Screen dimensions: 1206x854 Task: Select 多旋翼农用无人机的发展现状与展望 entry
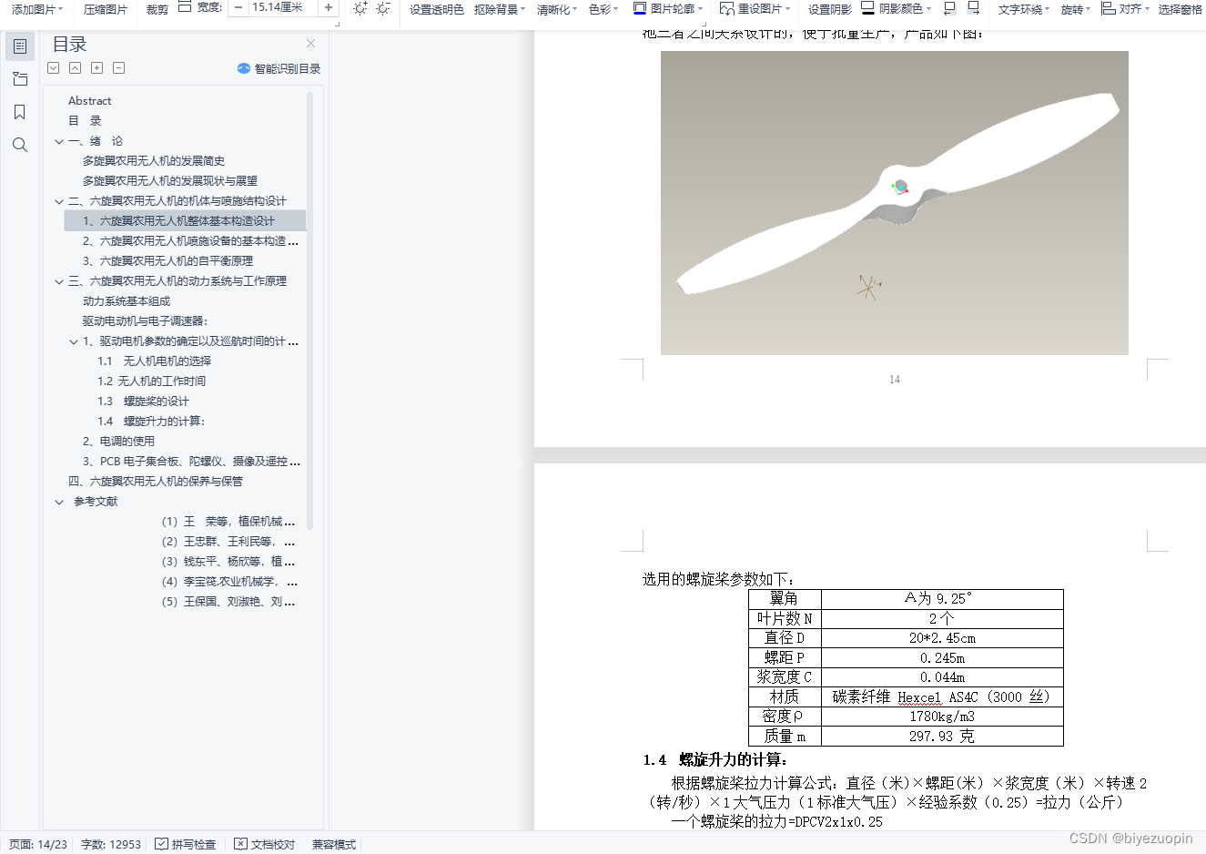click(170, 181)
